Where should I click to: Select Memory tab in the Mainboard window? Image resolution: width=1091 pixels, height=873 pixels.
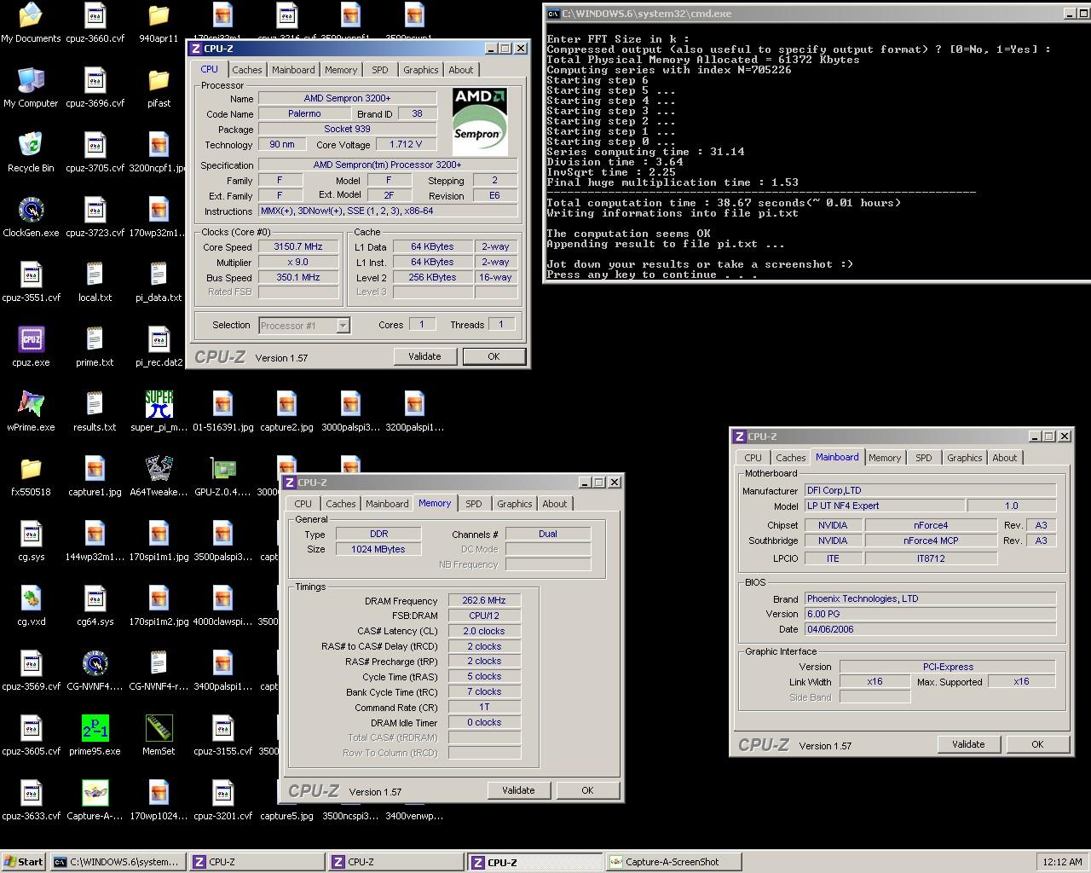pyautogui.click(x=885, y=458)
